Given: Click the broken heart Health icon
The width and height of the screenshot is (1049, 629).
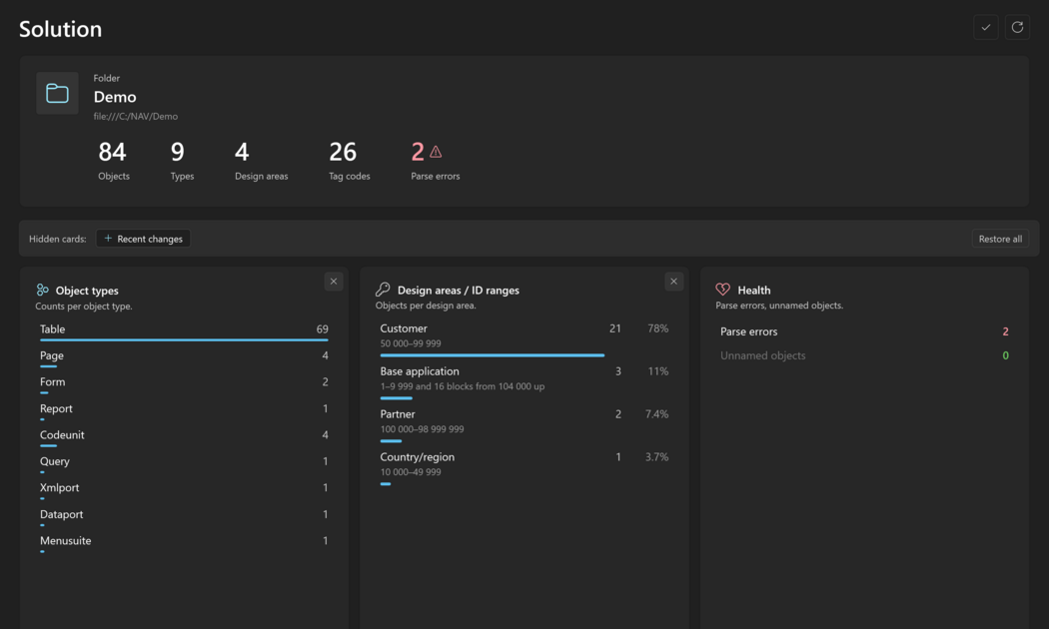Looking at the screenshot, I should pyautogui.click(x=722, y=290).
